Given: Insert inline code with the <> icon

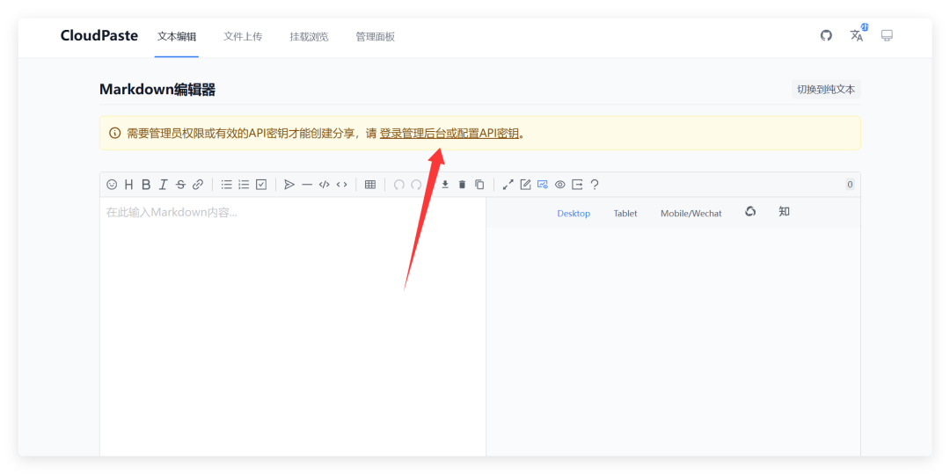Looking at the screenshot, I should 341,185.
